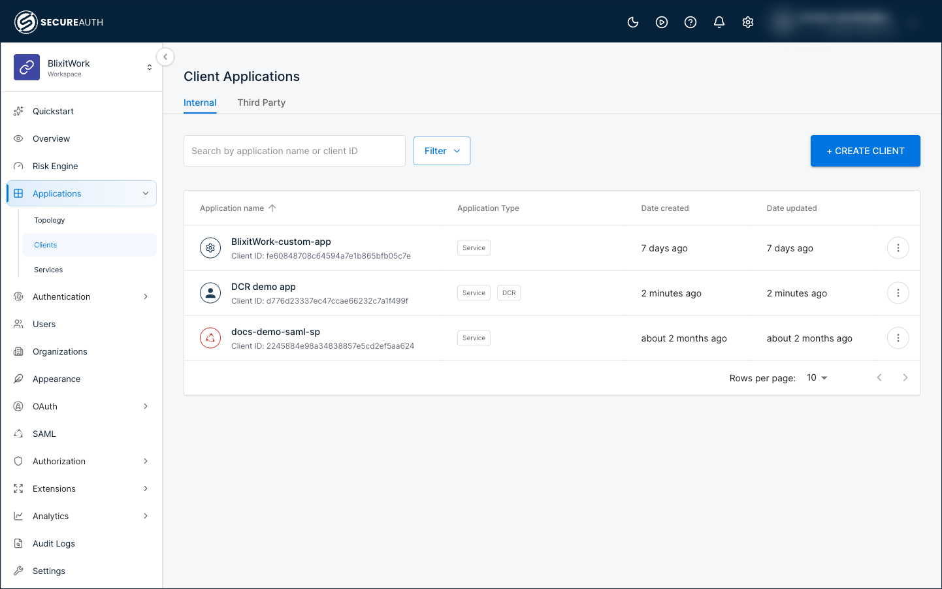Open the help question mark icon
Viewport: 942px width, 589px height.
pos(690,22)
